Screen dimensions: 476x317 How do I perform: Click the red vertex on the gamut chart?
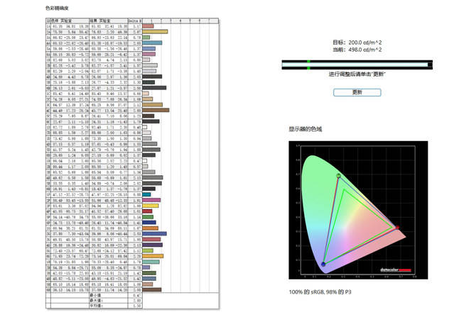[397, 228]
